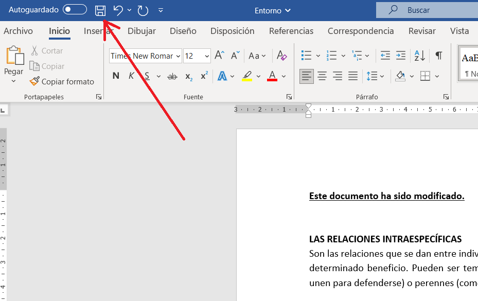Select justify alignment icon

[x=352, y=76]
